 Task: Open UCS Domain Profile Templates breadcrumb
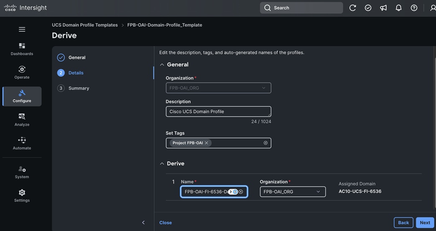[85, 25]
